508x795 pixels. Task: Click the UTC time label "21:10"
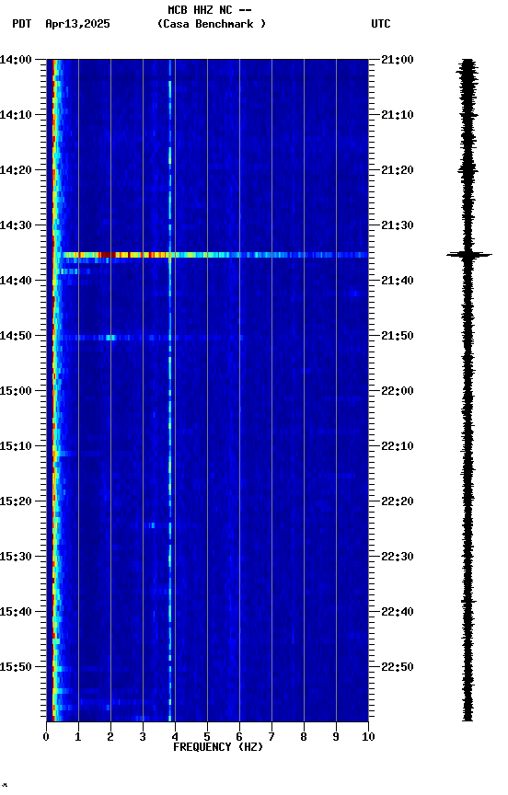[398, 115]
